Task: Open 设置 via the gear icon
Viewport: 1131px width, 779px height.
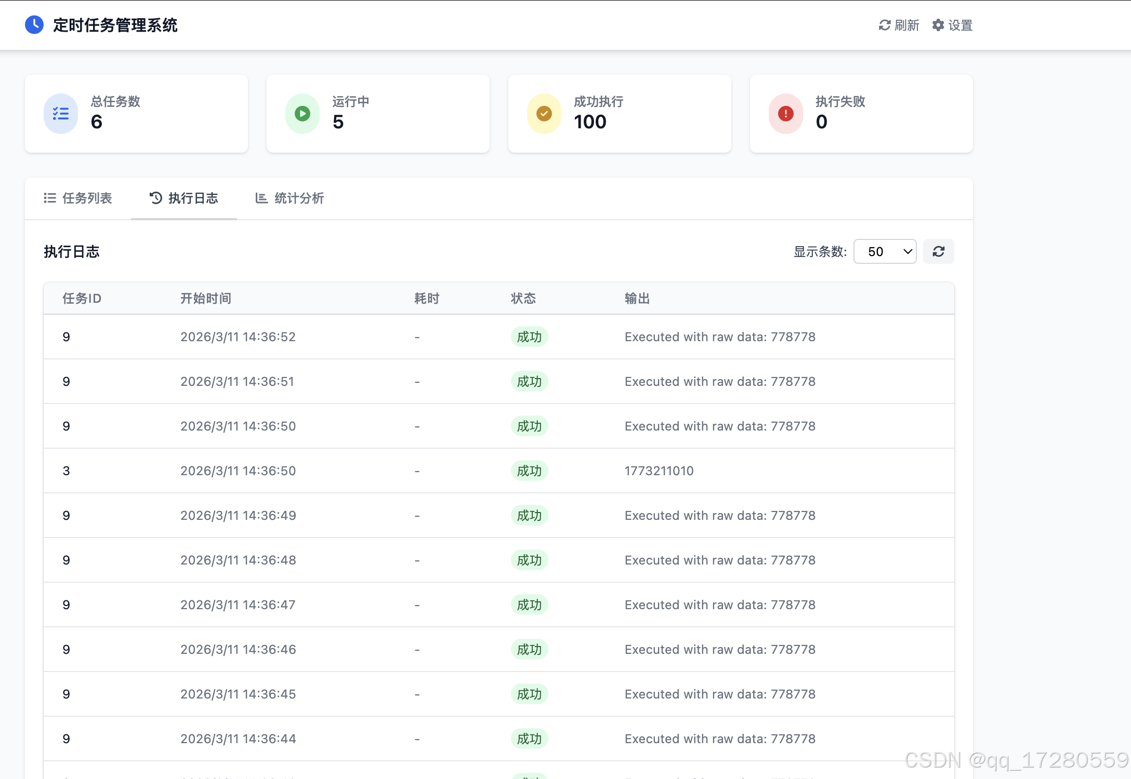Action: point(938,25)
